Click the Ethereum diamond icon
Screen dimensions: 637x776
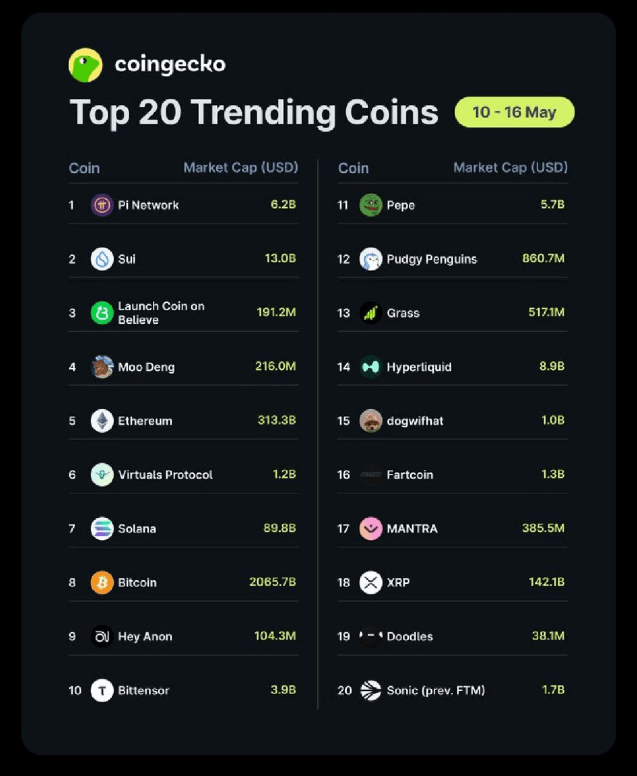pos(102,421)
